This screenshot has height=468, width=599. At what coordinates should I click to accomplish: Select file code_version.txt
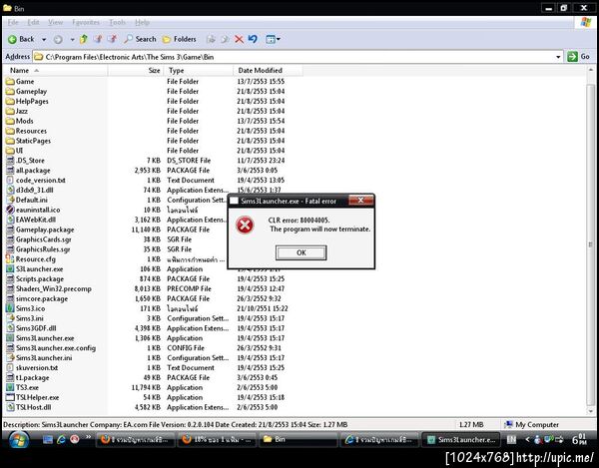[x=41, y=181]
